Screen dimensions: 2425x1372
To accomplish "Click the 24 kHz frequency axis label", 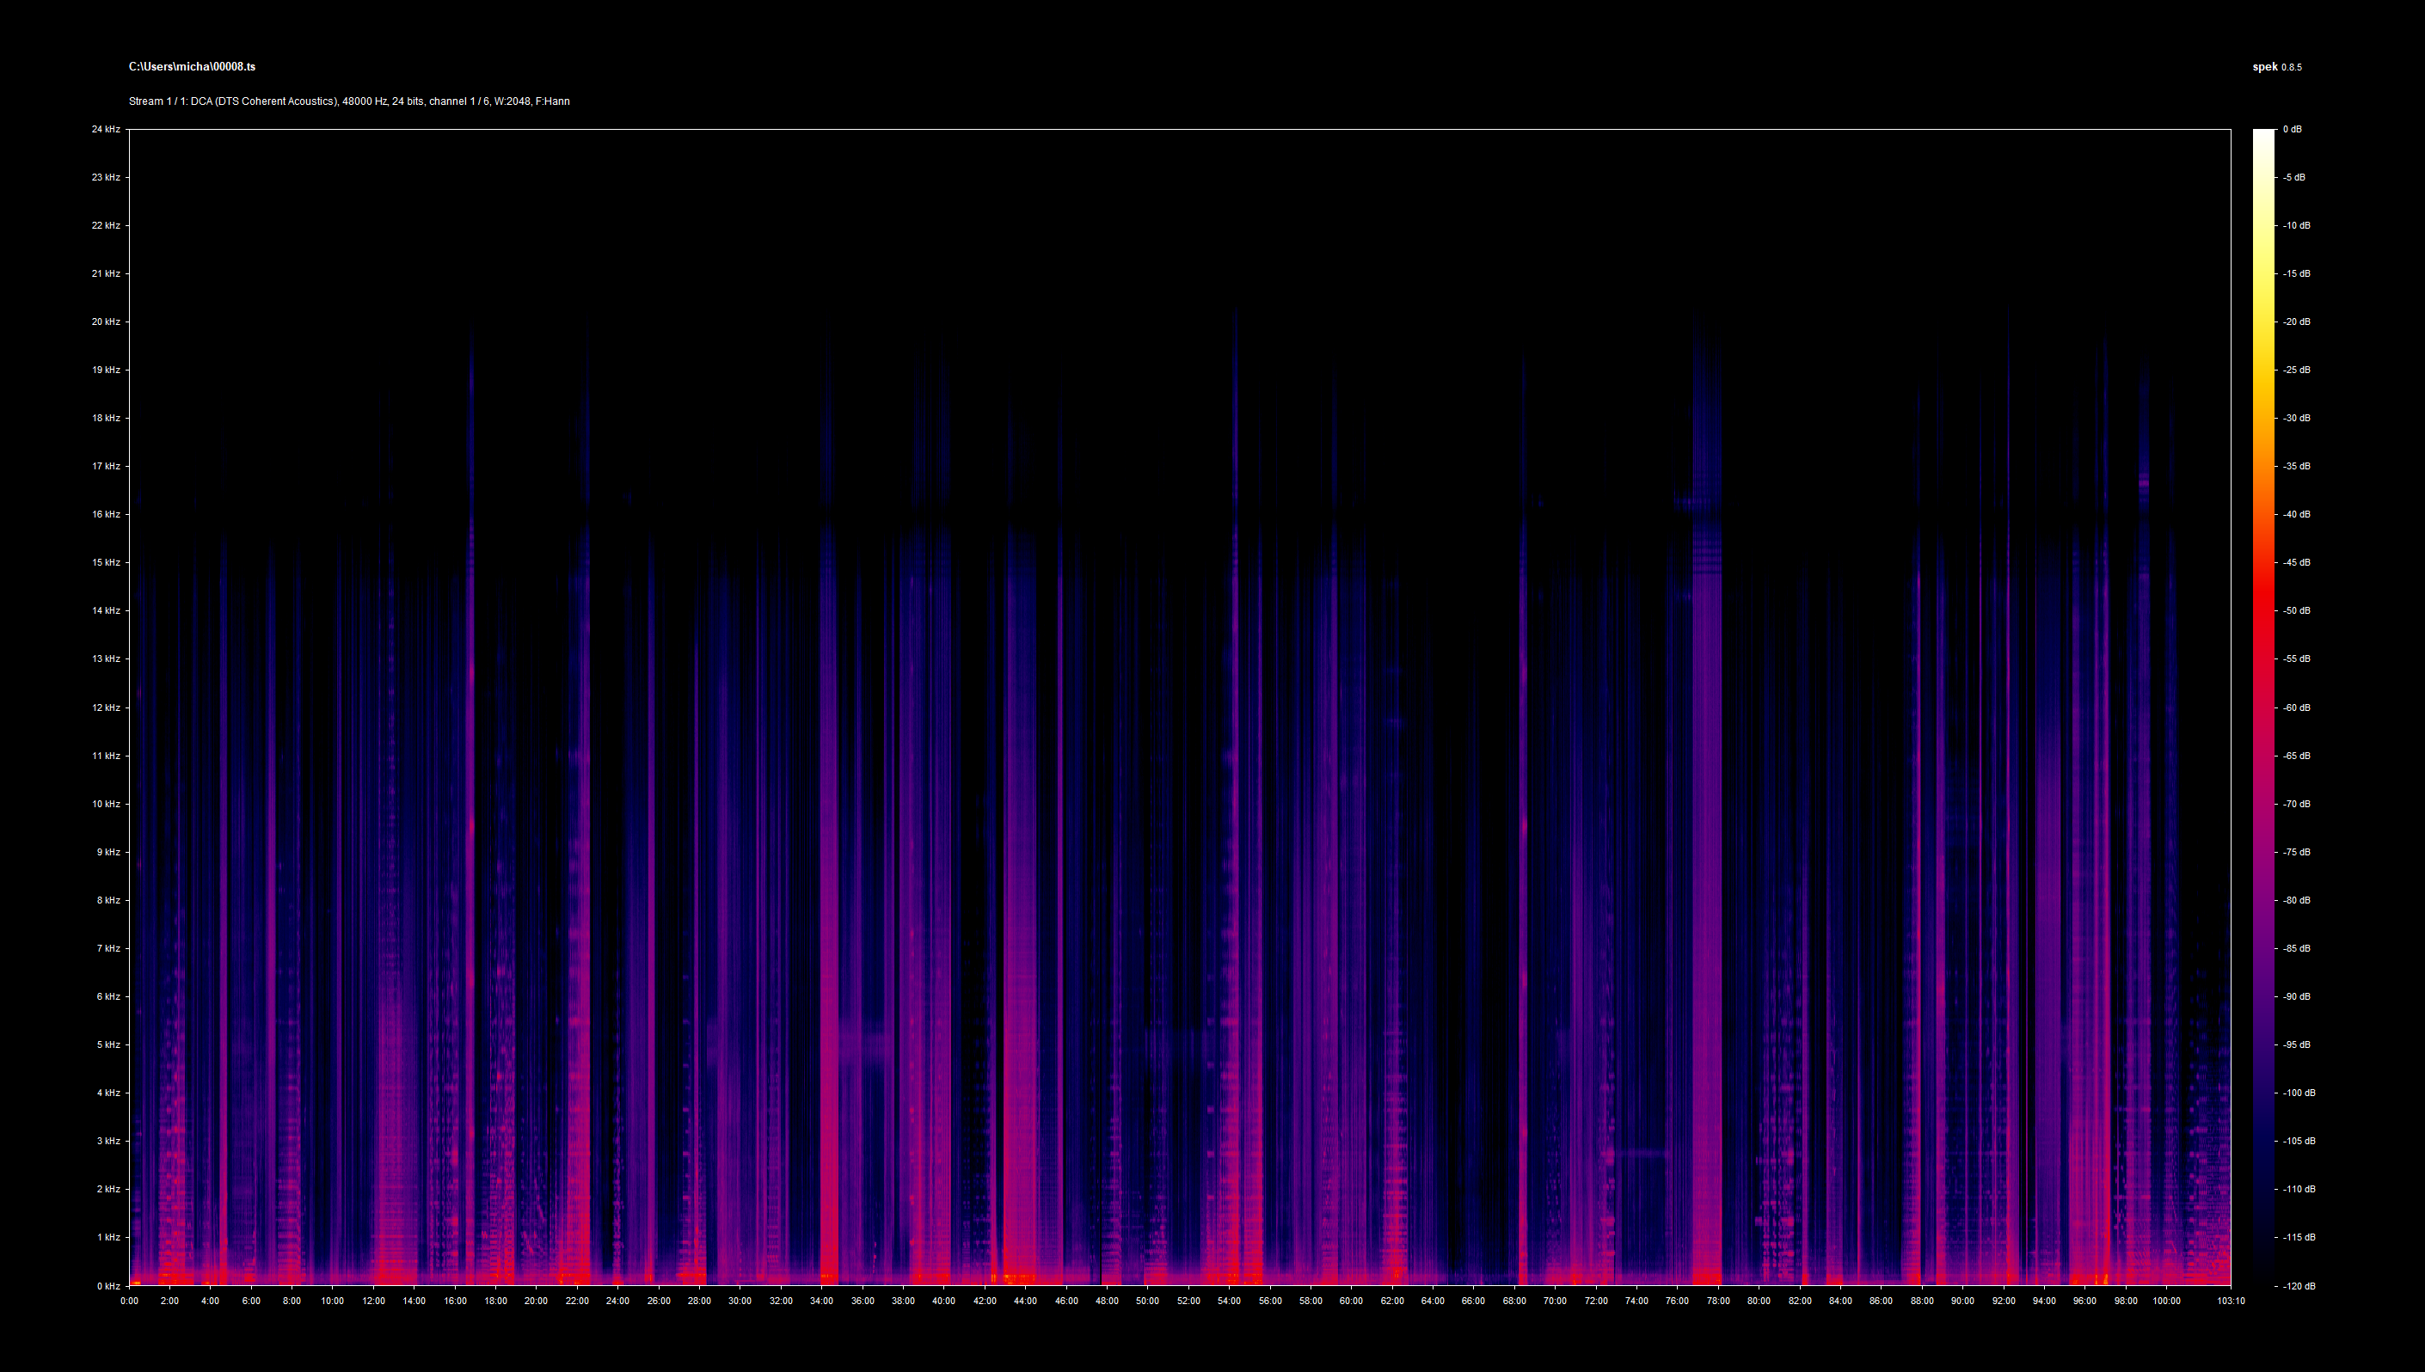I will pos(106,129).
